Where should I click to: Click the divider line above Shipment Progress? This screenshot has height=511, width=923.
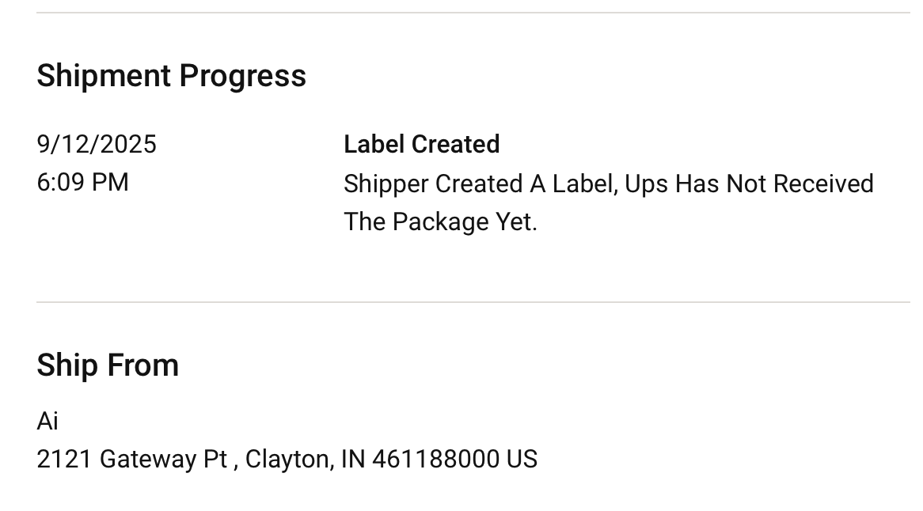pos(473,13)
